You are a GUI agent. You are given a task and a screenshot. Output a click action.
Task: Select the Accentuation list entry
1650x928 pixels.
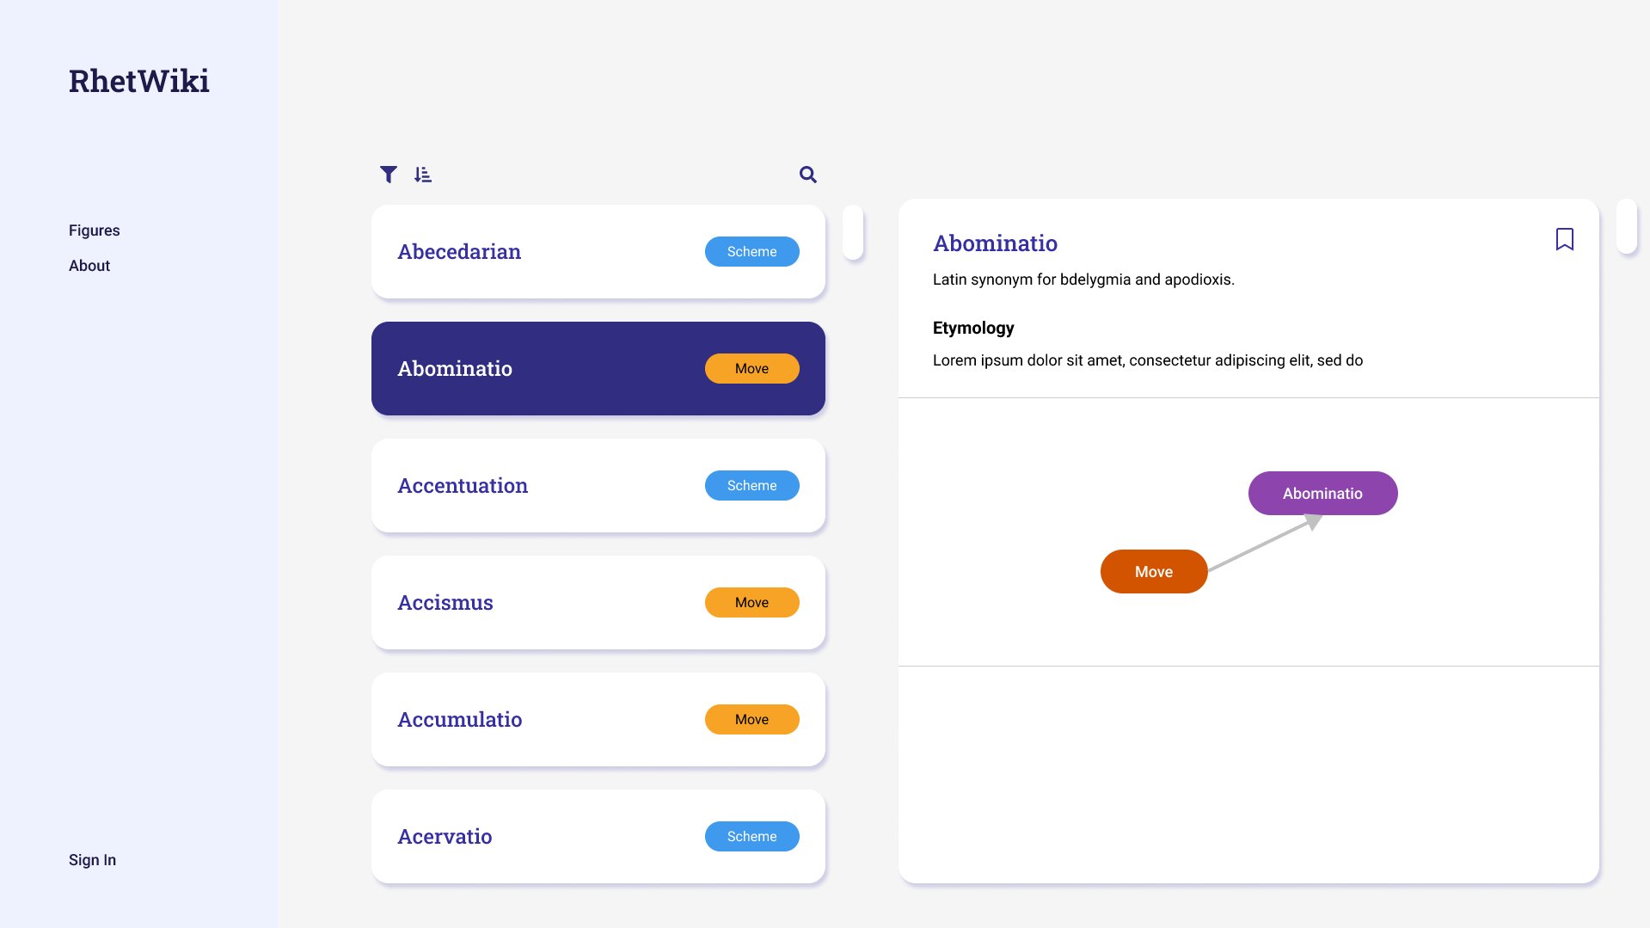coord(533,486)
